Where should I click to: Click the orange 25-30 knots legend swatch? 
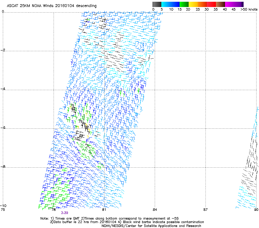[x=202, y=4]
